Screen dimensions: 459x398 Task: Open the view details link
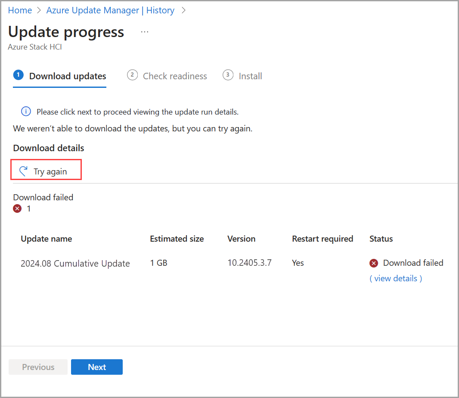(396, 279)
